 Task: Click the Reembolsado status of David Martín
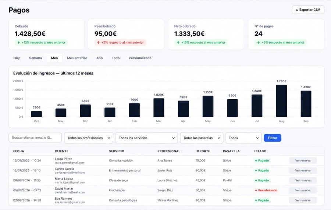tap(266, 191)
